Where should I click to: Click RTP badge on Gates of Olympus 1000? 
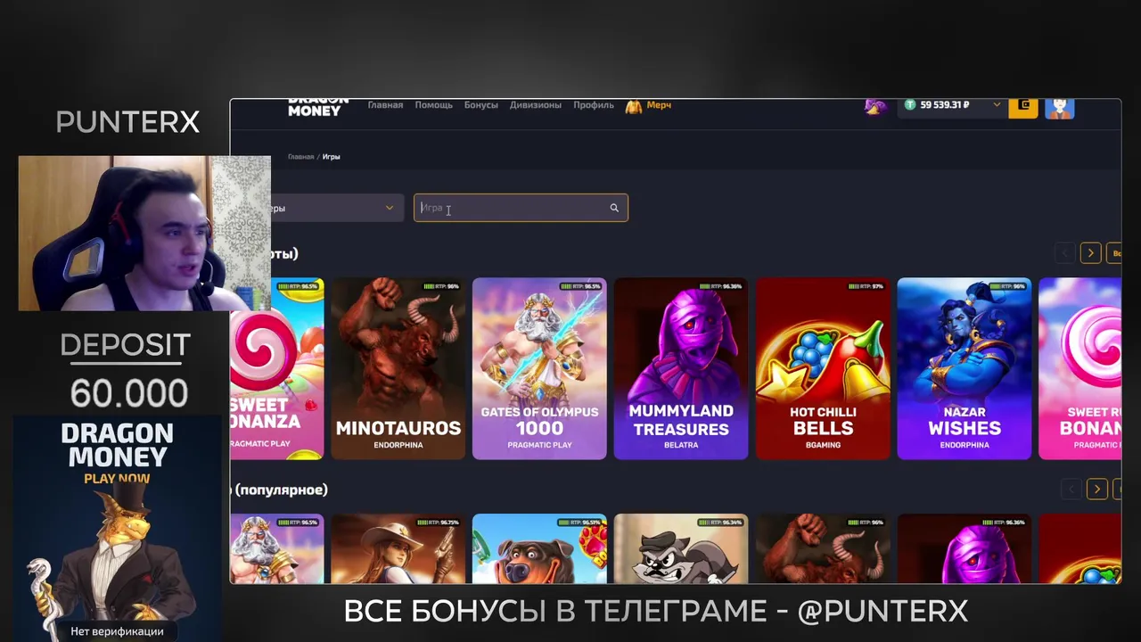580,286
